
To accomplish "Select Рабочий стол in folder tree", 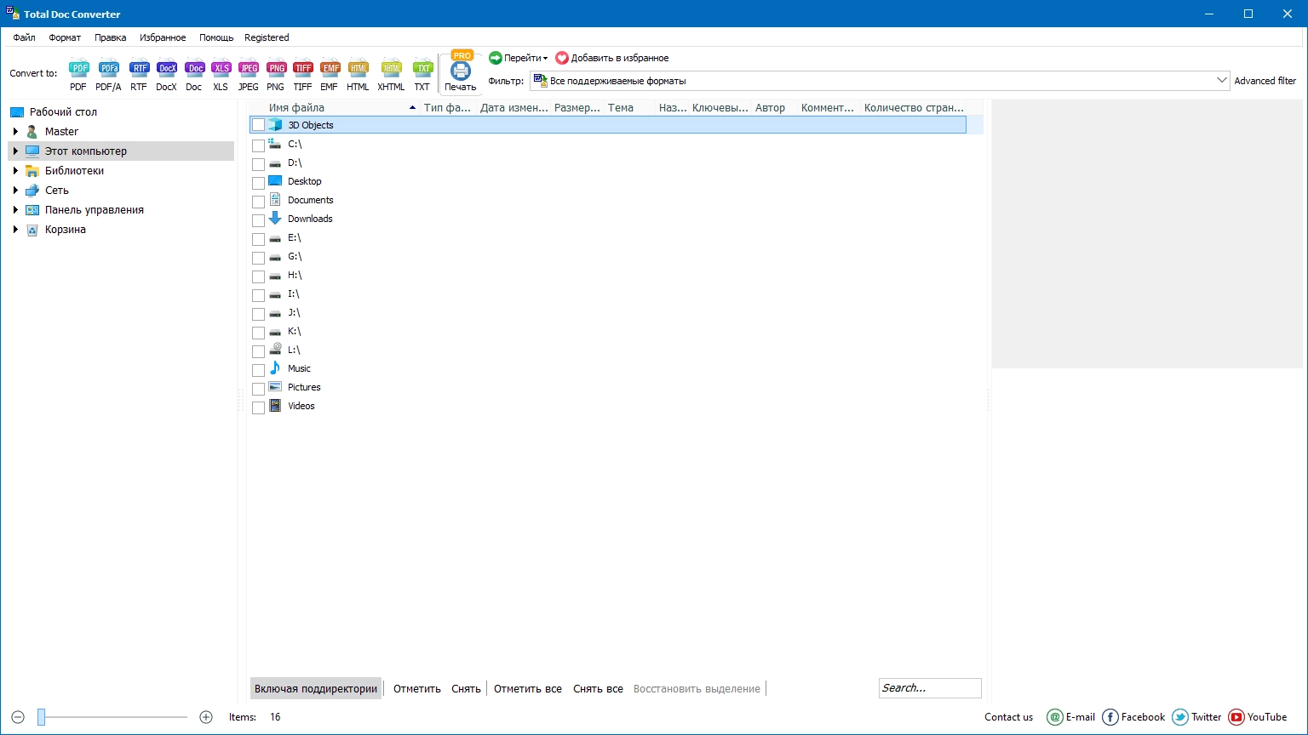I will 63,112.
